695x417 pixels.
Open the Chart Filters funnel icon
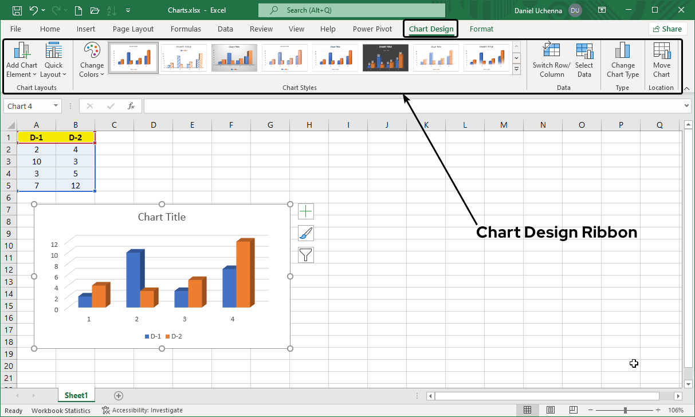point(305,254)
